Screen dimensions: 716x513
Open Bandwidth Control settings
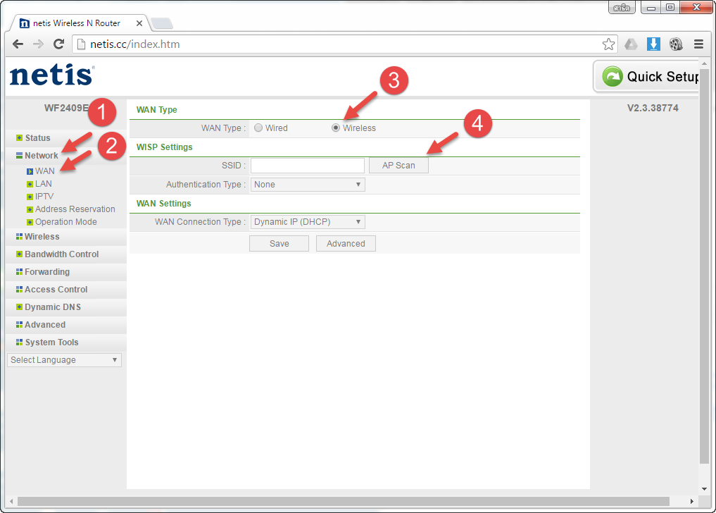[x=62, y=254]
